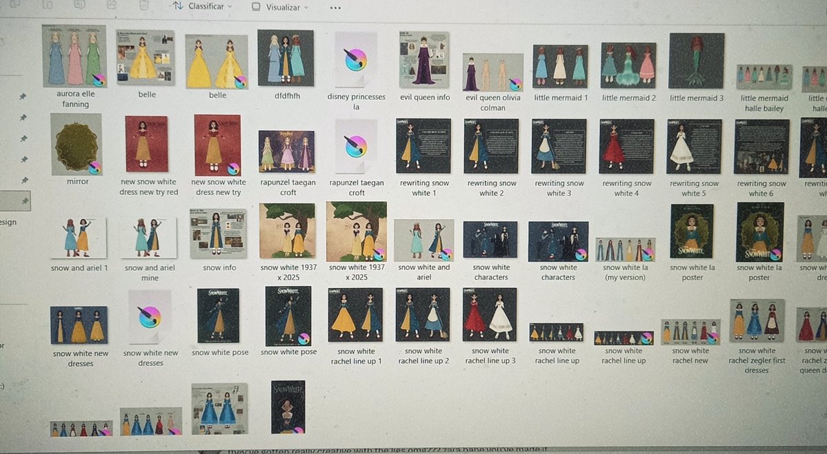Click the 'evil queen info' file name label
Image resolution: width=827 pixels, height=454 pixels.
click(425, 97)
